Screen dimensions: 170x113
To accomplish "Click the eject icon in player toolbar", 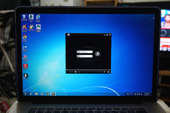I will pyautogui.click(x=71, y=72).
